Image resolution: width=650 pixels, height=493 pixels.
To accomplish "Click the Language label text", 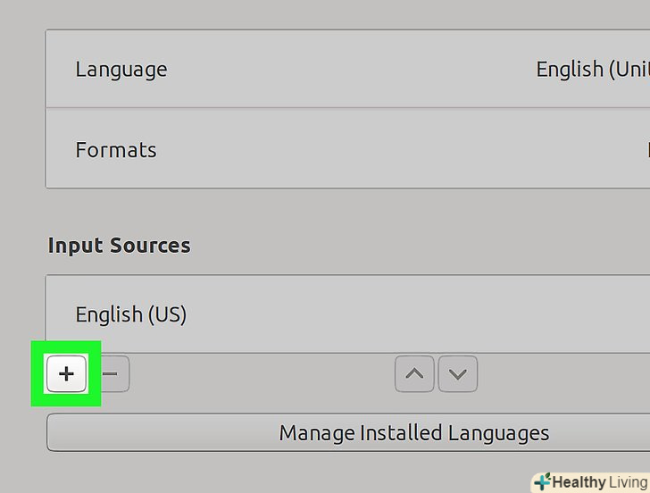I will pyautogui.click(x=121, y=70).
